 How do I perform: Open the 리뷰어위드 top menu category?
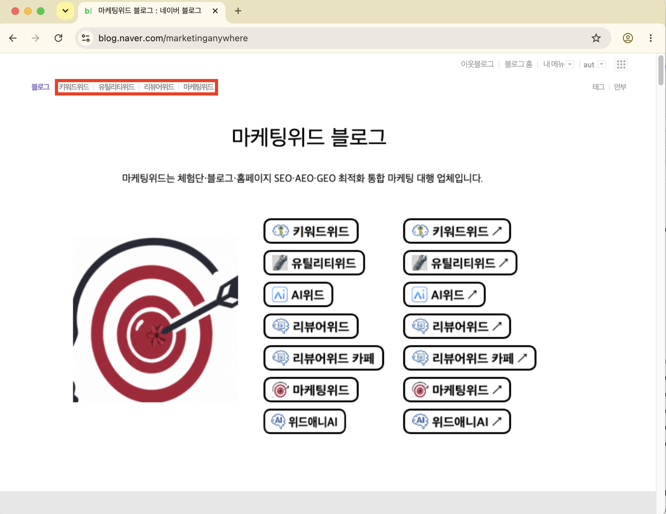(159, 87)
